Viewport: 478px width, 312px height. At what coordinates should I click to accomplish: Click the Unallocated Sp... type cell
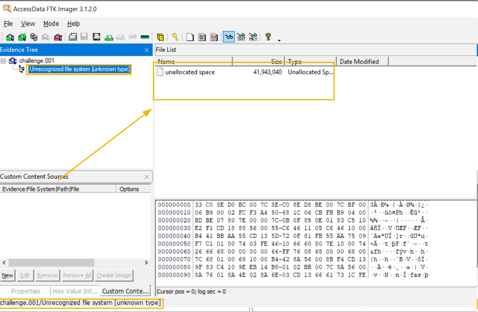pyautogui.click(x=311, y=72)
